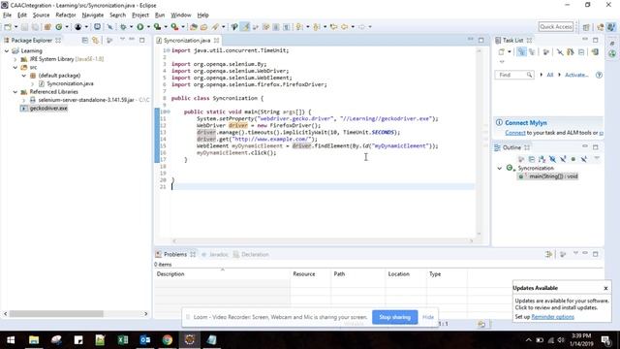The height and width of the screenshot is (349, 620).
Task: Click the Save toolbar icon
Action: click(24, 27)
